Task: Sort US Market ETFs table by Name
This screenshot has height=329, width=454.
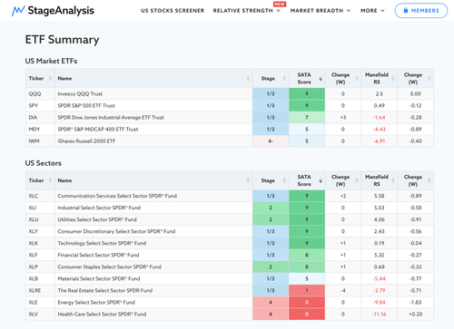Action: tap(153, 79)
